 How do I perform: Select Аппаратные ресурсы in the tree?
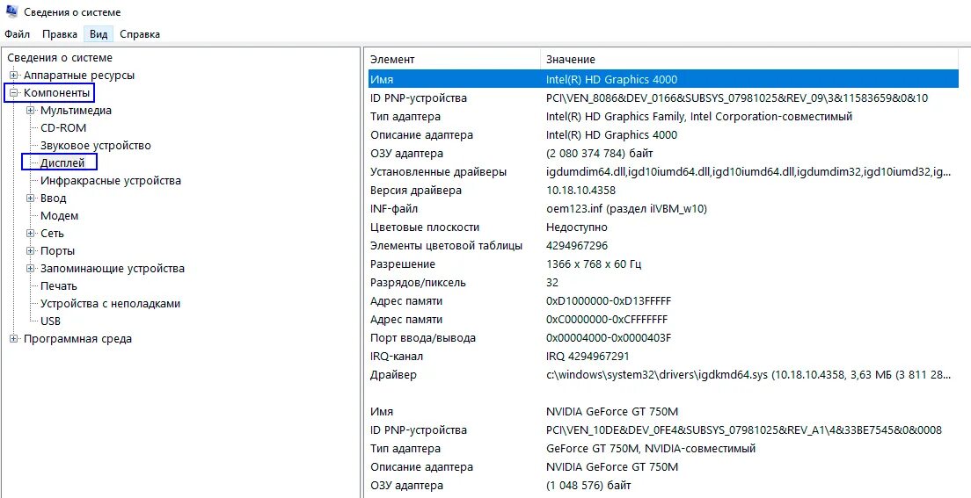tap(78, 76)
